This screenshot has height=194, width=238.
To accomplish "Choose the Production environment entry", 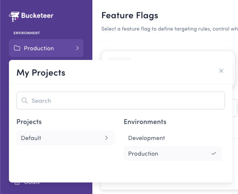I will coord(173,153).
